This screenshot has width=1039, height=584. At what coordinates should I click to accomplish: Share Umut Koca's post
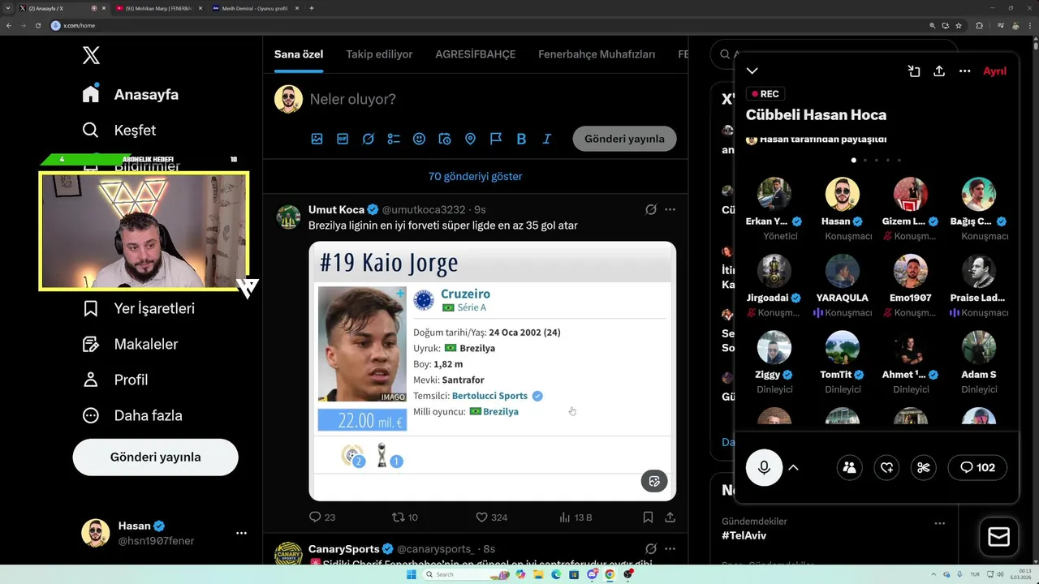(670, 517)
